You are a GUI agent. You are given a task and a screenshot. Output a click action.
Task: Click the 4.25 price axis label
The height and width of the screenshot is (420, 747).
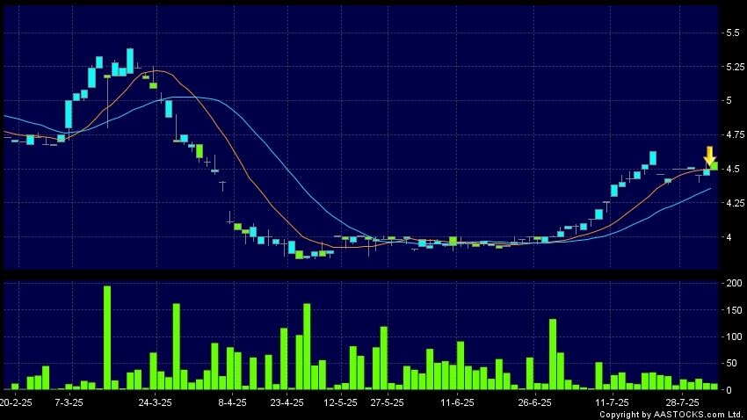click(735, 203)
